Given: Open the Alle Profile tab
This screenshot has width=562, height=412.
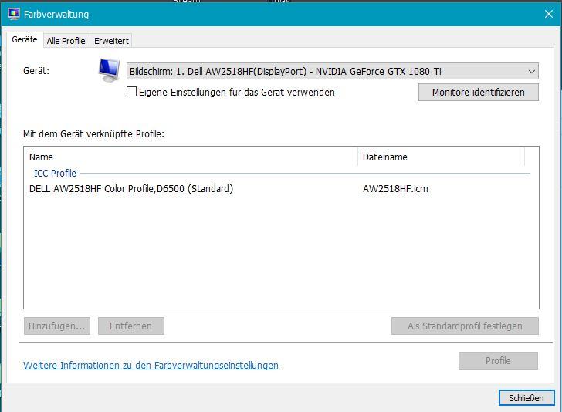Looking at the screenshot, I should [x=66, y=41].
